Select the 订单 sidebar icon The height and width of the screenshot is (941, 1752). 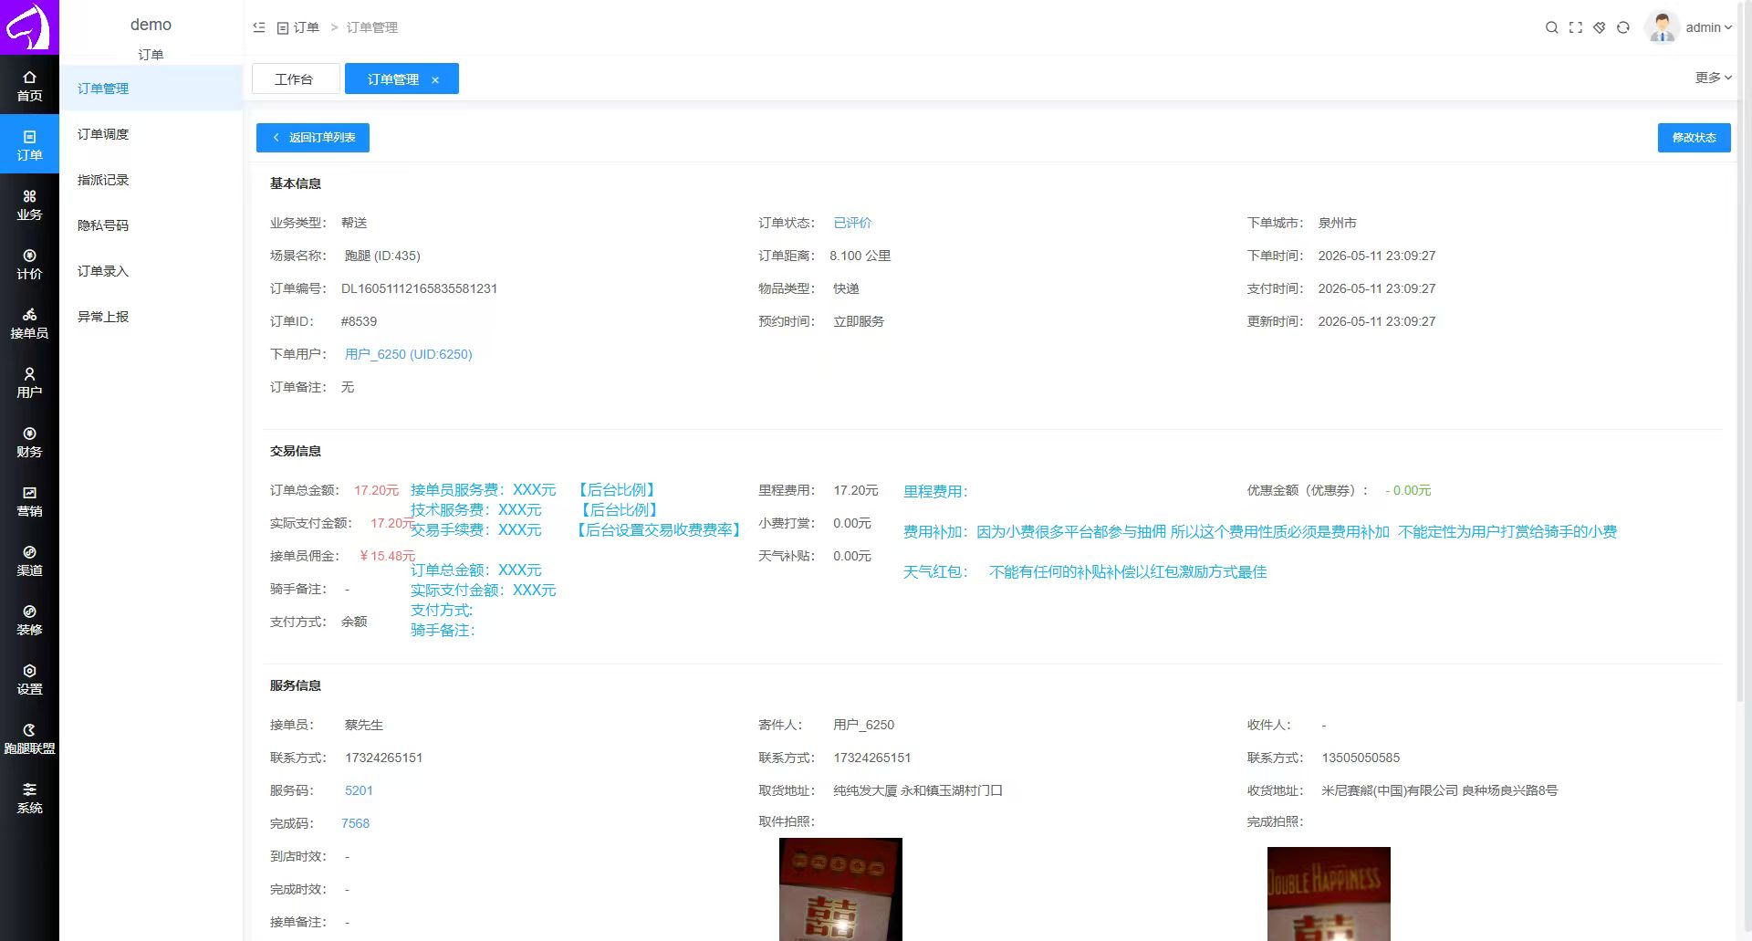[29, 145]
